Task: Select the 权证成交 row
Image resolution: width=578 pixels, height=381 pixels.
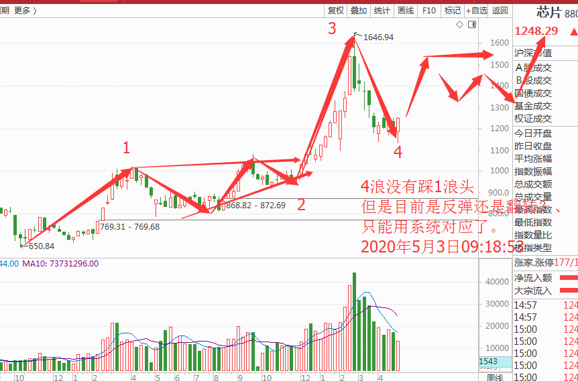Action: point(533,119)
